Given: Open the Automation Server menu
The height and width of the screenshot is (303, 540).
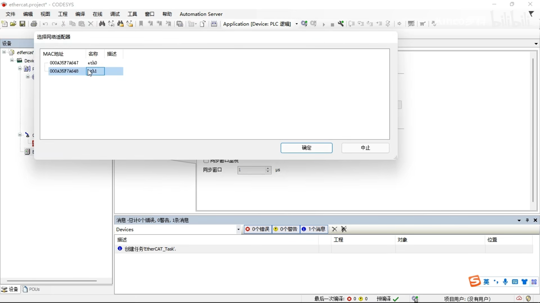Looking at the screenshot, I should click(201, 14).
